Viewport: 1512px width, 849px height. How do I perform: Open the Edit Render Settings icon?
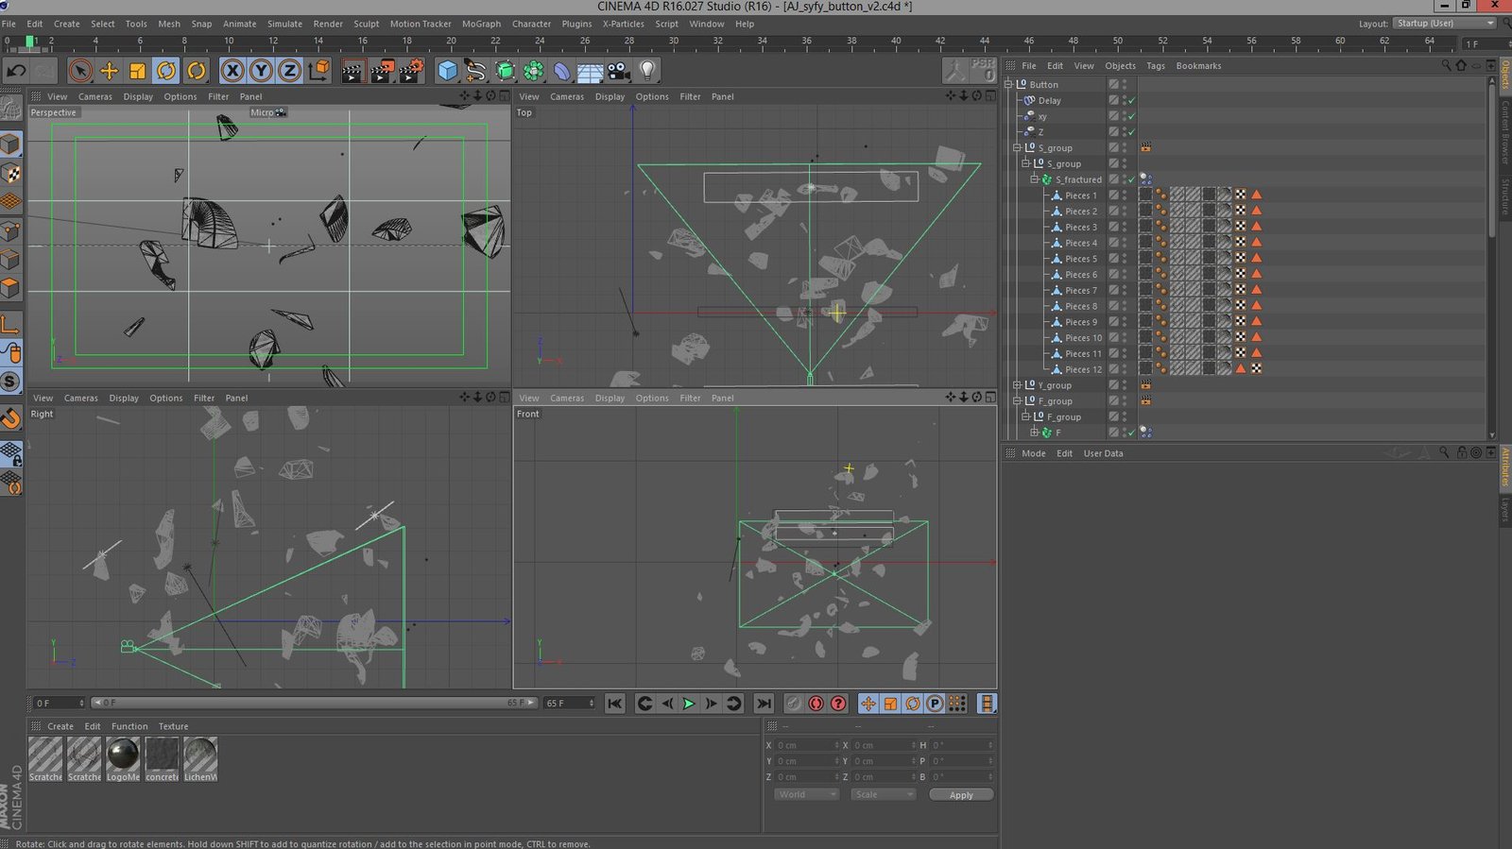click(x=411, y=71)
